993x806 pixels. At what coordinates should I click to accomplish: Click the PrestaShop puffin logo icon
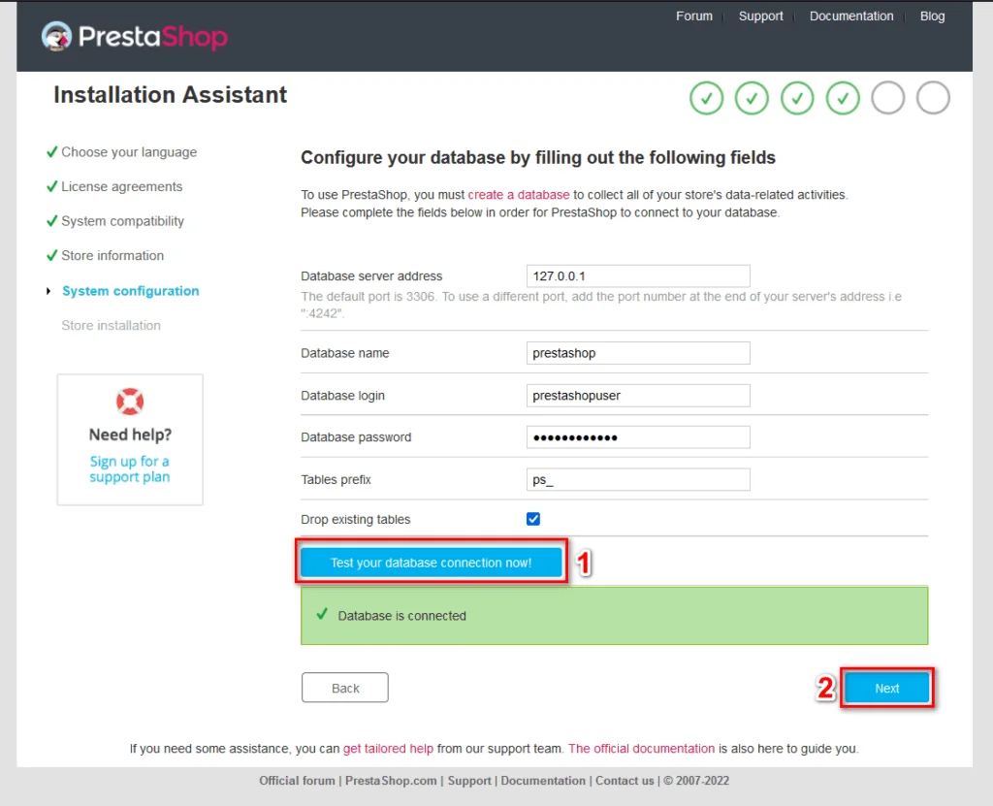[56, 36]
